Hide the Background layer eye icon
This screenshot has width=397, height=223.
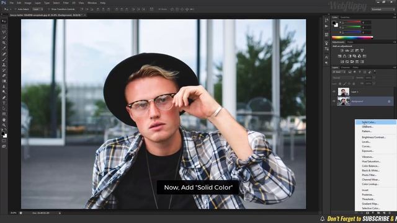(x=334, y=102)
